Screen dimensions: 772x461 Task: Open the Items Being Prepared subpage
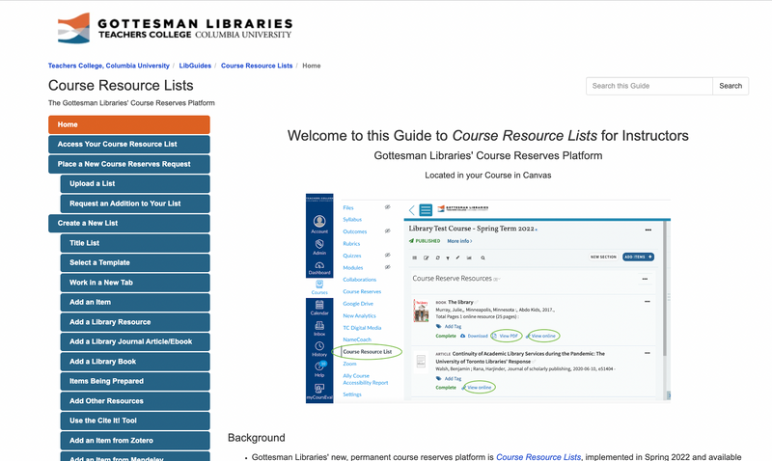(135, 381)
